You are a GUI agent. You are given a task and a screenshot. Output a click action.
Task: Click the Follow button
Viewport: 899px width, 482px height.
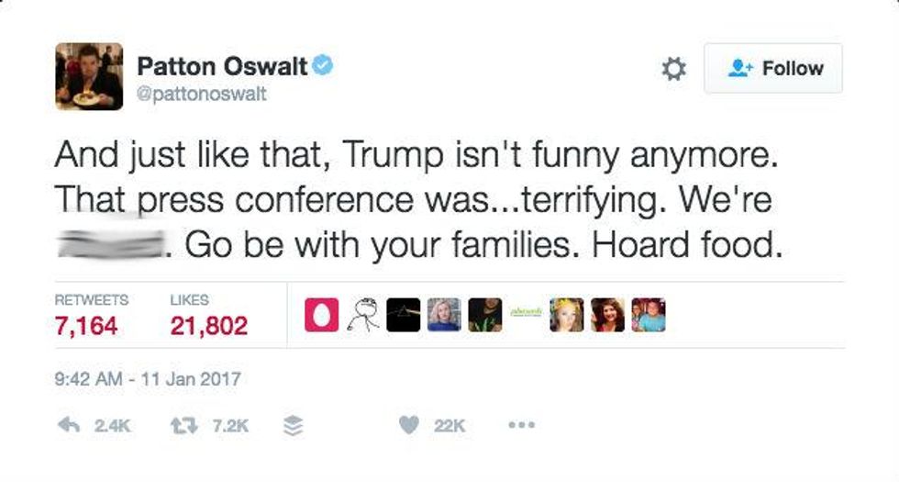point(772,68)
